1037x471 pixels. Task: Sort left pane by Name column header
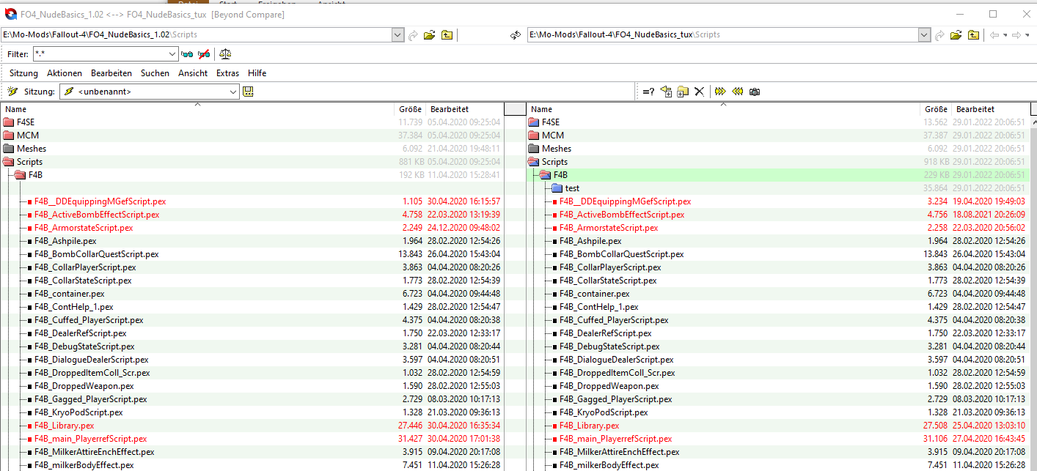pos(197,109)
